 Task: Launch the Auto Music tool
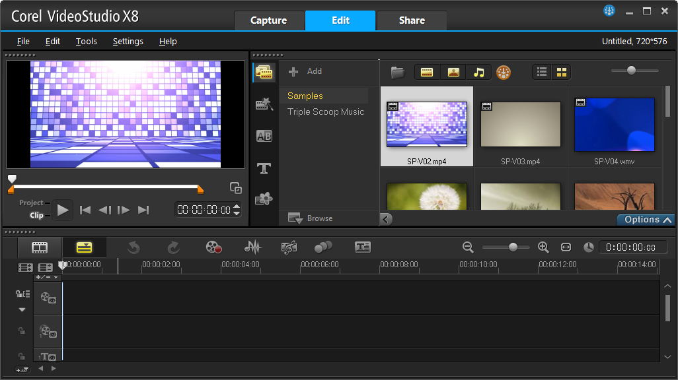[289, 247]
